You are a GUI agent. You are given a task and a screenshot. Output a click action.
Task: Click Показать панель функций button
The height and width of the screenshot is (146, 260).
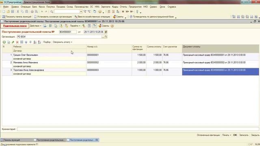point(17,17)
